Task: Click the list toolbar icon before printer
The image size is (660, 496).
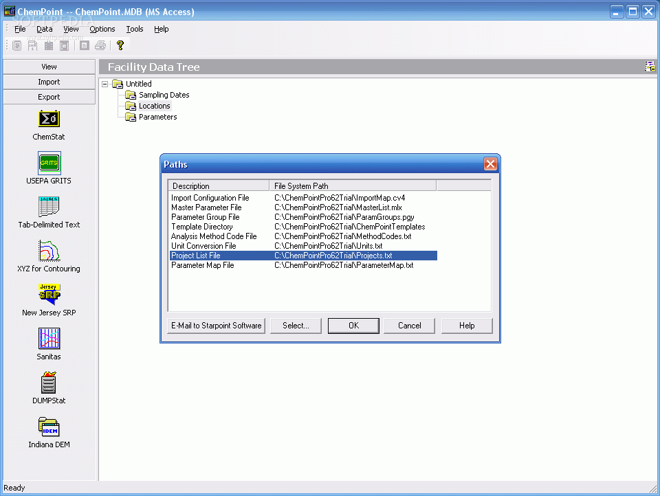Action: (84, 45)
